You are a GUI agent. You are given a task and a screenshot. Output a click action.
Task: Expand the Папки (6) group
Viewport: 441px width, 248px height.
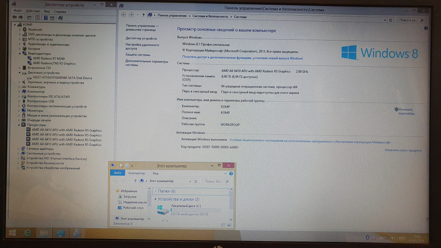pyautogui.click(x=155, y=191)
